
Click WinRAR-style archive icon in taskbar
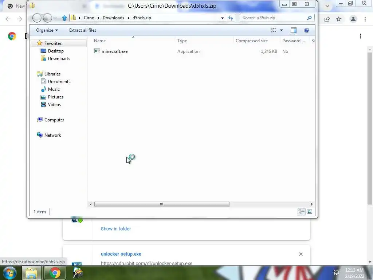point(78,273)
